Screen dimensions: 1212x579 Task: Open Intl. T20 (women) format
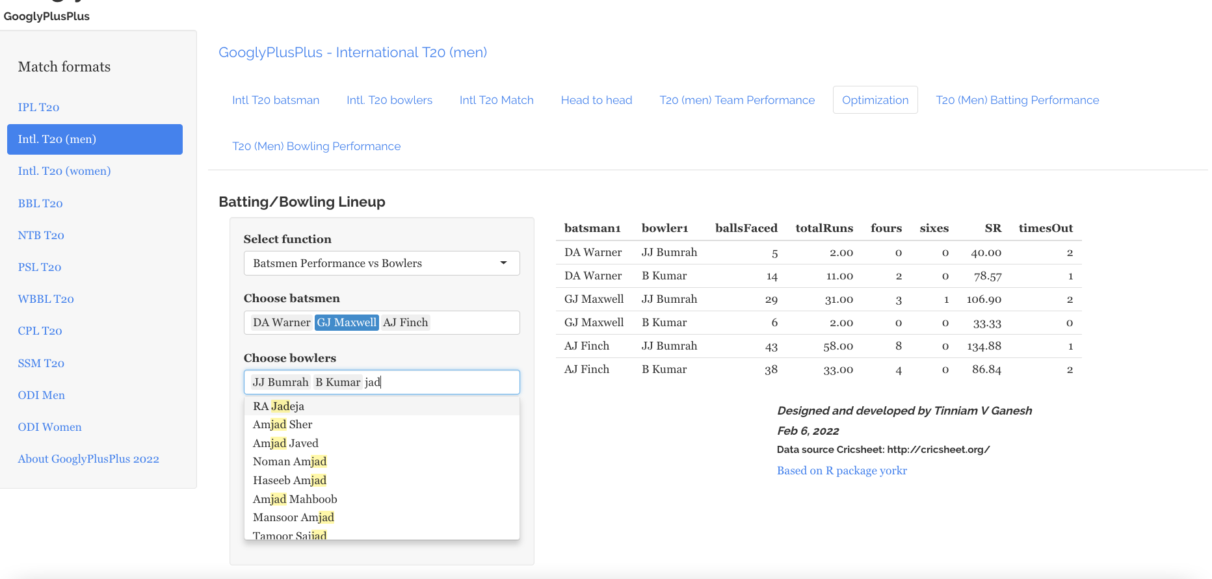(64, 171)
